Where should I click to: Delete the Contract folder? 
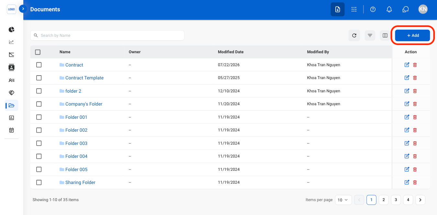[415, 65]
